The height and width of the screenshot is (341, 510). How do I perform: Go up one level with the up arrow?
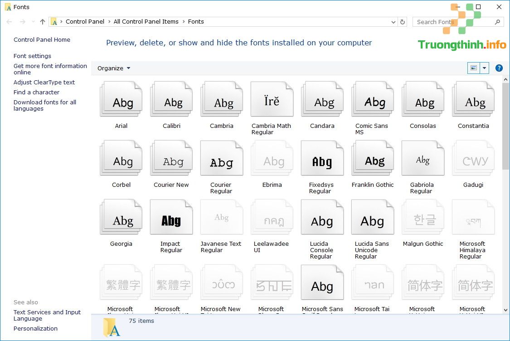pyautogui.click(x=43, y=22)
